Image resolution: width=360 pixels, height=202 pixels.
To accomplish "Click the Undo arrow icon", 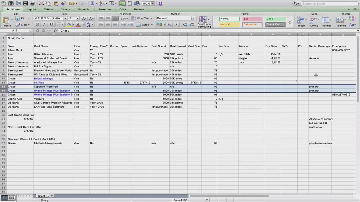I will (72, 3).
